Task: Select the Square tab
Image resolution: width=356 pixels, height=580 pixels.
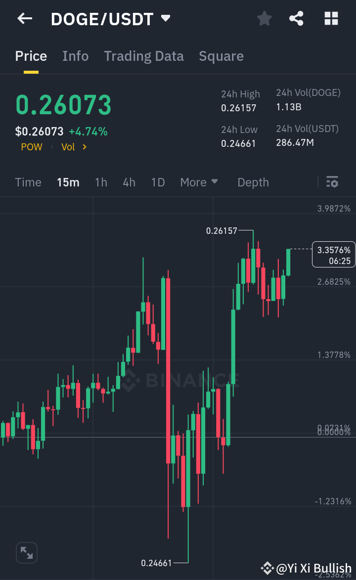Action: tap(221, 56)
